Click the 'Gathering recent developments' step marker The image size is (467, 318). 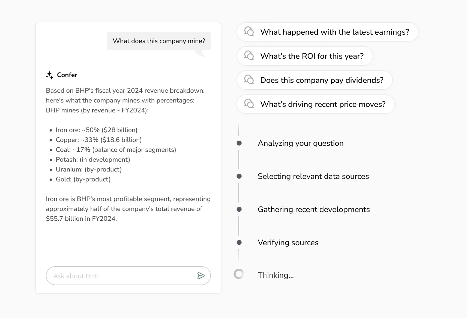[x=239, y=209]
